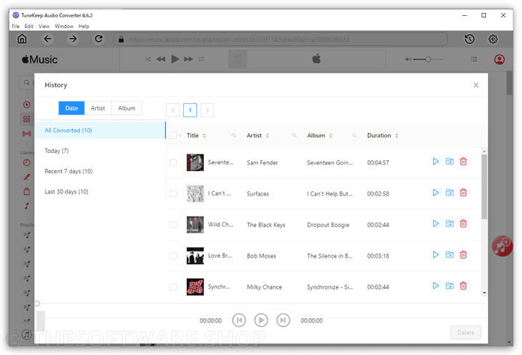Image resolution: width=522 pixels, height=355 pixels.
Task: Click the search icon in Artist column
Action: pyautogui.click(x=294, y=136)
